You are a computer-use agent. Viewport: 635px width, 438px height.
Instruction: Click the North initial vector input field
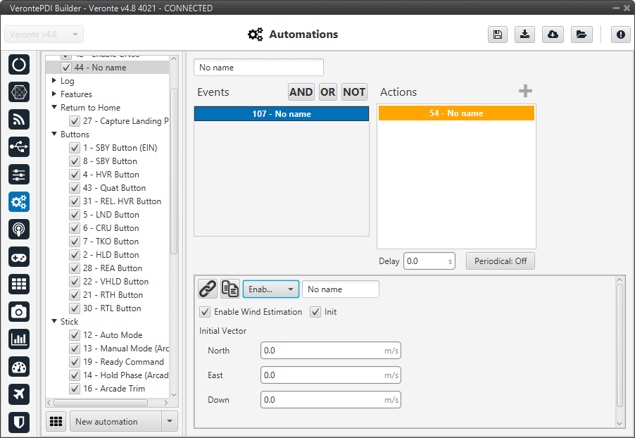[x=321, y=351]
